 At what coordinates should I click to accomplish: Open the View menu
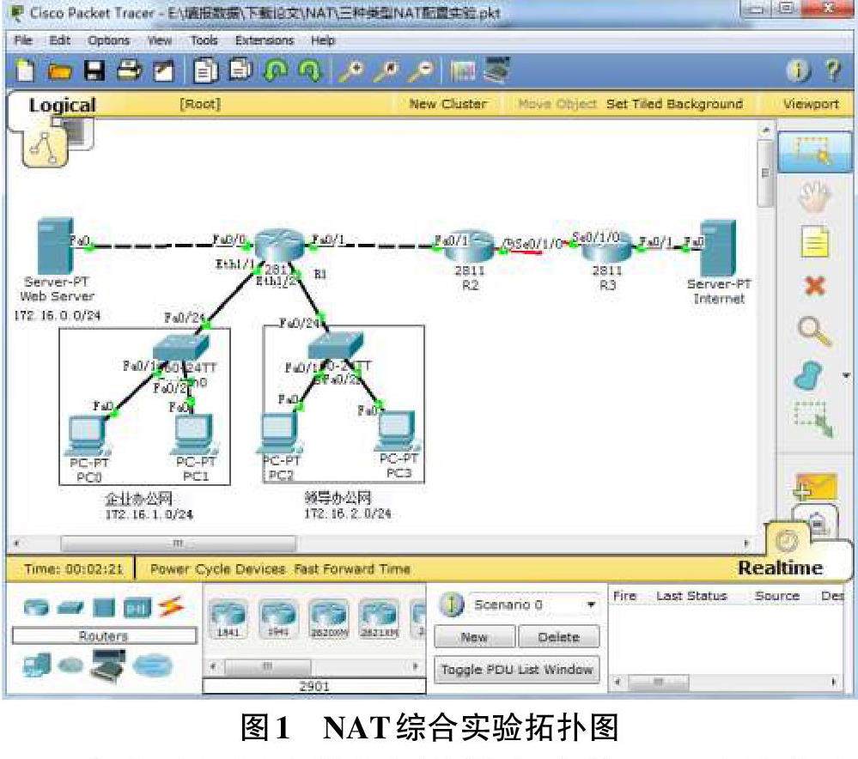point(159,40)
